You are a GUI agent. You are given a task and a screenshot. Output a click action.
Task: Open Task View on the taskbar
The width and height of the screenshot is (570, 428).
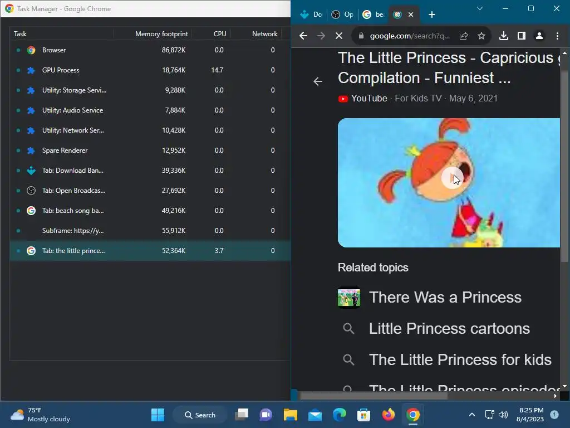pos(242,415)
